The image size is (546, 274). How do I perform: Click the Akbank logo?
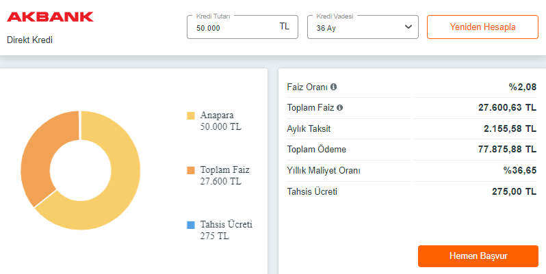point(50,16)
